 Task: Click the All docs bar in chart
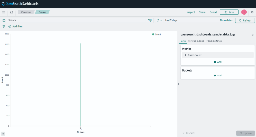(81, 84)
